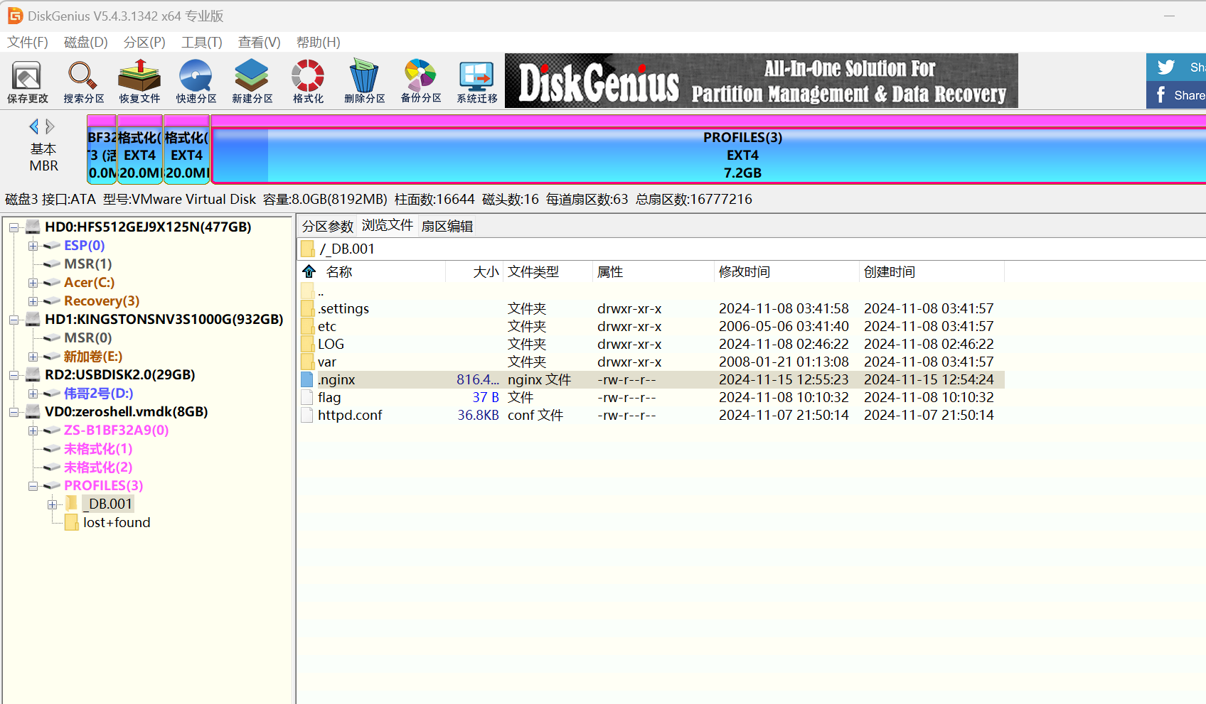Start System Migration (系统迁移) tool

(476, 82)
